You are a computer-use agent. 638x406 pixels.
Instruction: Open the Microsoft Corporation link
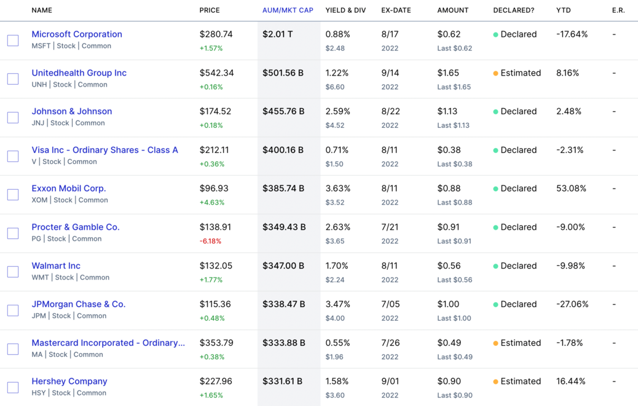click(x=77, y=34)
